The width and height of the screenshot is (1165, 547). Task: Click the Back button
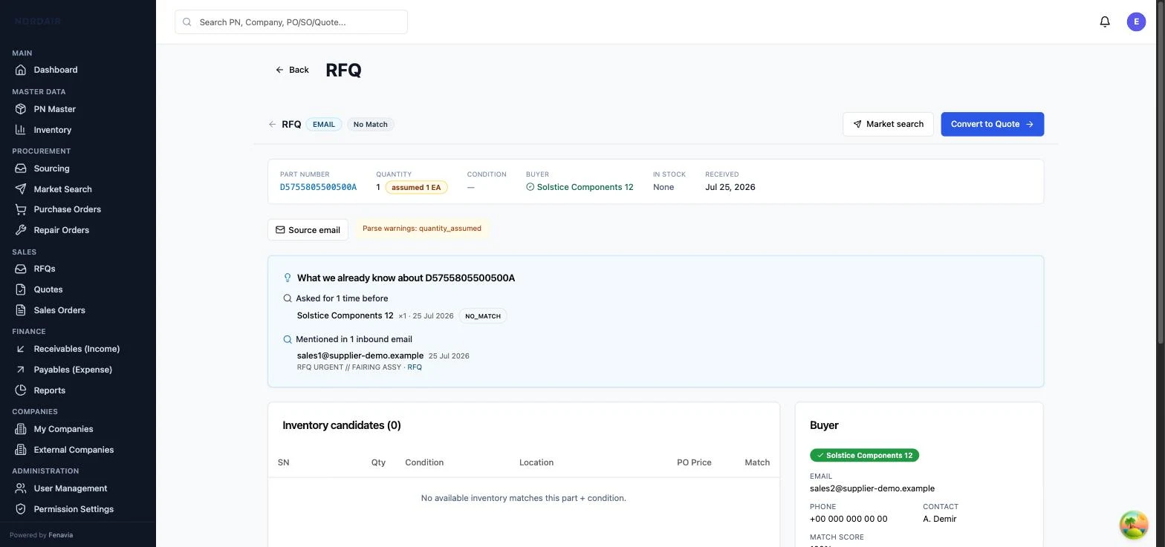tap(292, 70)
